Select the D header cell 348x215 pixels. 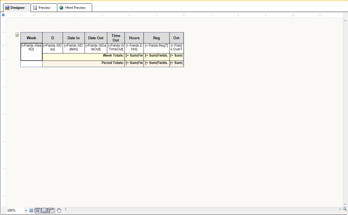click(x=53, y=38)
